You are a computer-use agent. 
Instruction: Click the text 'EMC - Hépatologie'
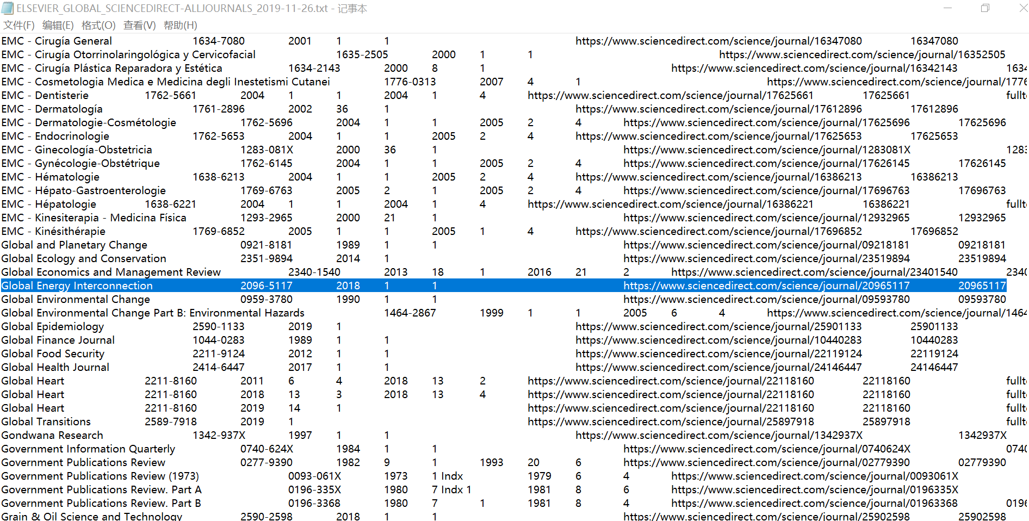[48, 204]
